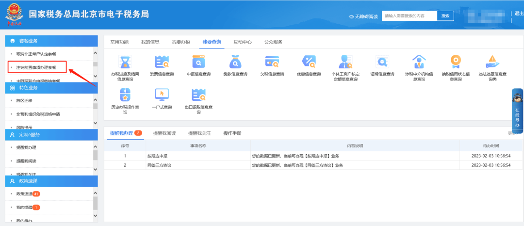Switch to the 常用功能 tab

point(119,42)
